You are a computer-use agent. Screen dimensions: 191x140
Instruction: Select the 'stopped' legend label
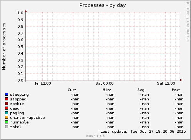(x=18, y=99)
